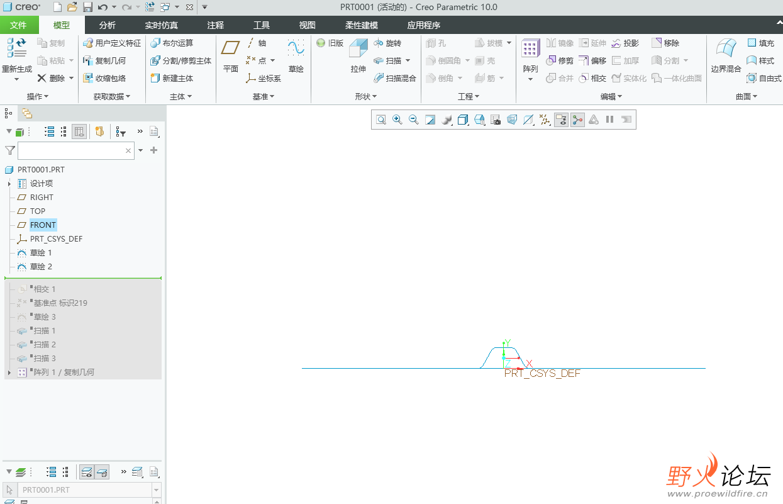Open the Style (样式) surface tool
The width and height of the screenshot is (783, 504).
pyautogui.click(x=761, y=60)
